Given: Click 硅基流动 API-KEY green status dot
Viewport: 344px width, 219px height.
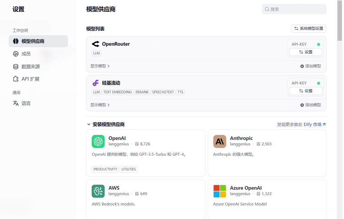Looking at the screenshot, I should [318, 83].
